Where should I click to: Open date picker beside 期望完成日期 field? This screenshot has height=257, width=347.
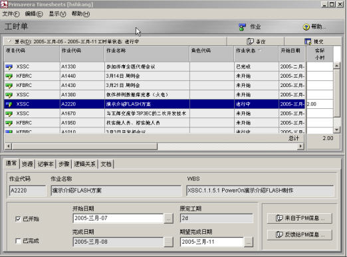(249, 242)
